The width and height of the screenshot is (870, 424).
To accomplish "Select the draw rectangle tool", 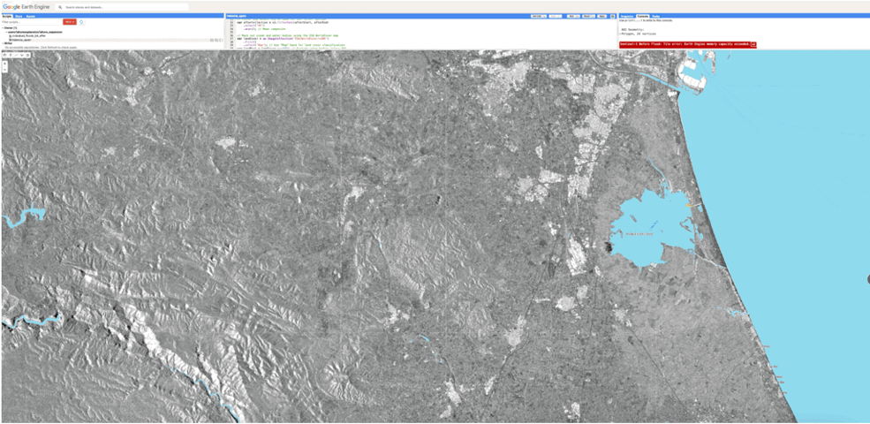I will (27, 55).
